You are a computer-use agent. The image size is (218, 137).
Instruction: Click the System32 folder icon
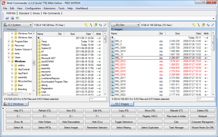[39, 48]
